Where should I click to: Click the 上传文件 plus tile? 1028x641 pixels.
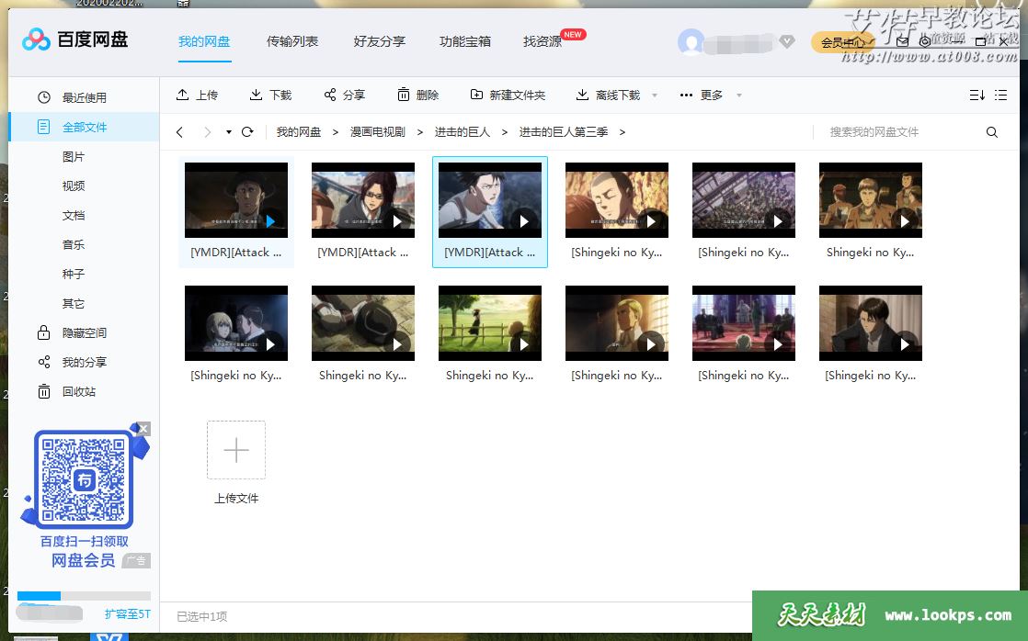pos(236,450)
